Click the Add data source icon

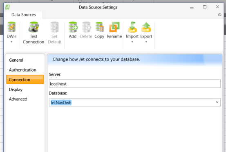click(x=73, y=27)
